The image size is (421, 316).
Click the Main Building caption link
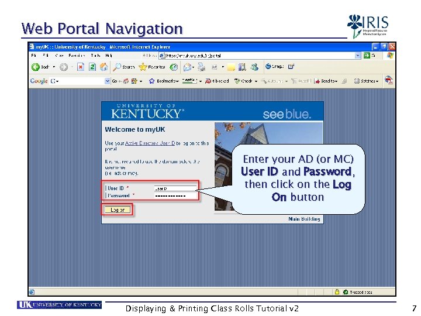(x=304, y=219)
